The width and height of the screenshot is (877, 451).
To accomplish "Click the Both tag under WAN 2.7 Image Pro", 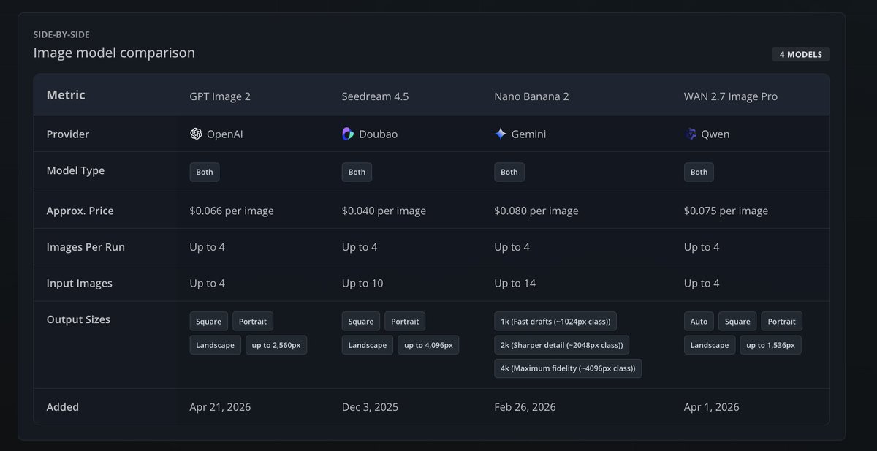I will pyautogui.click(x=699, y=172).
